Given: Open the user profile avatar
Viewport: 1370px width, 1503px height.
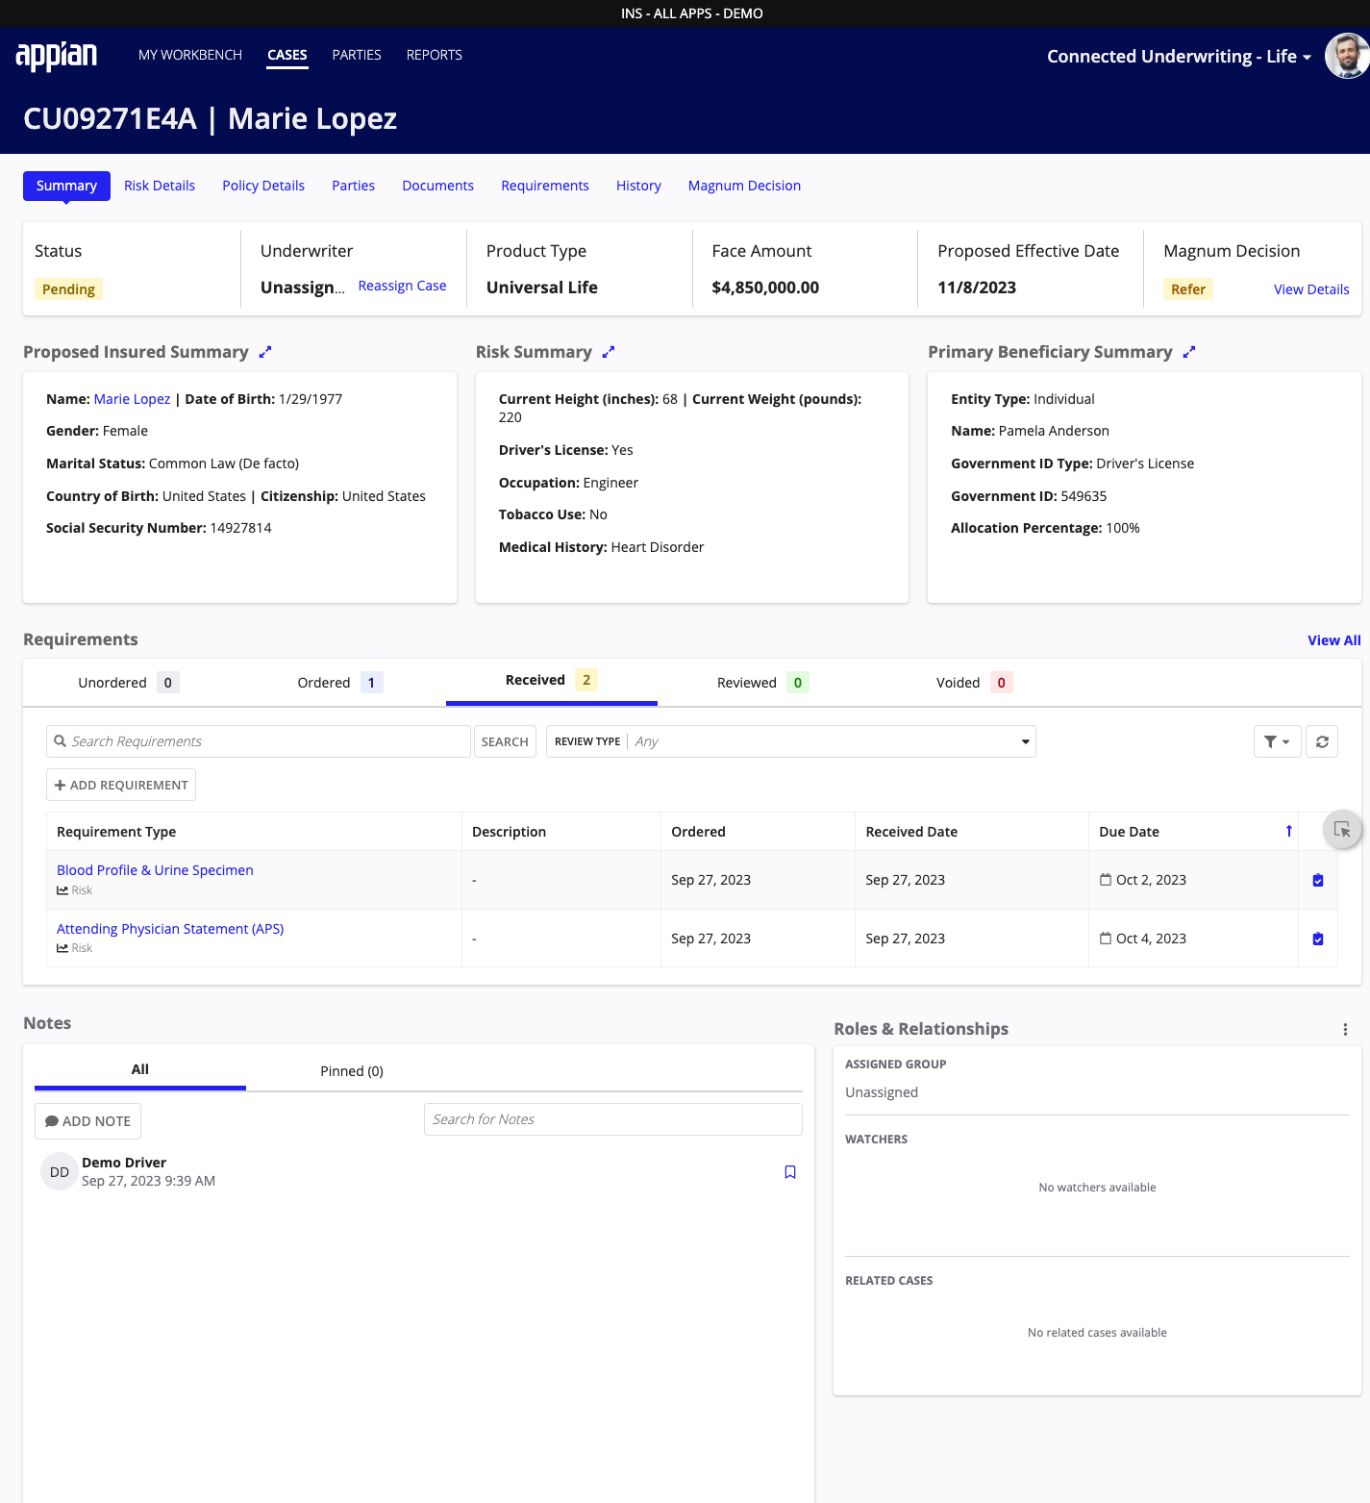Looking at the screenshot, I should (x=1347, y=56).
